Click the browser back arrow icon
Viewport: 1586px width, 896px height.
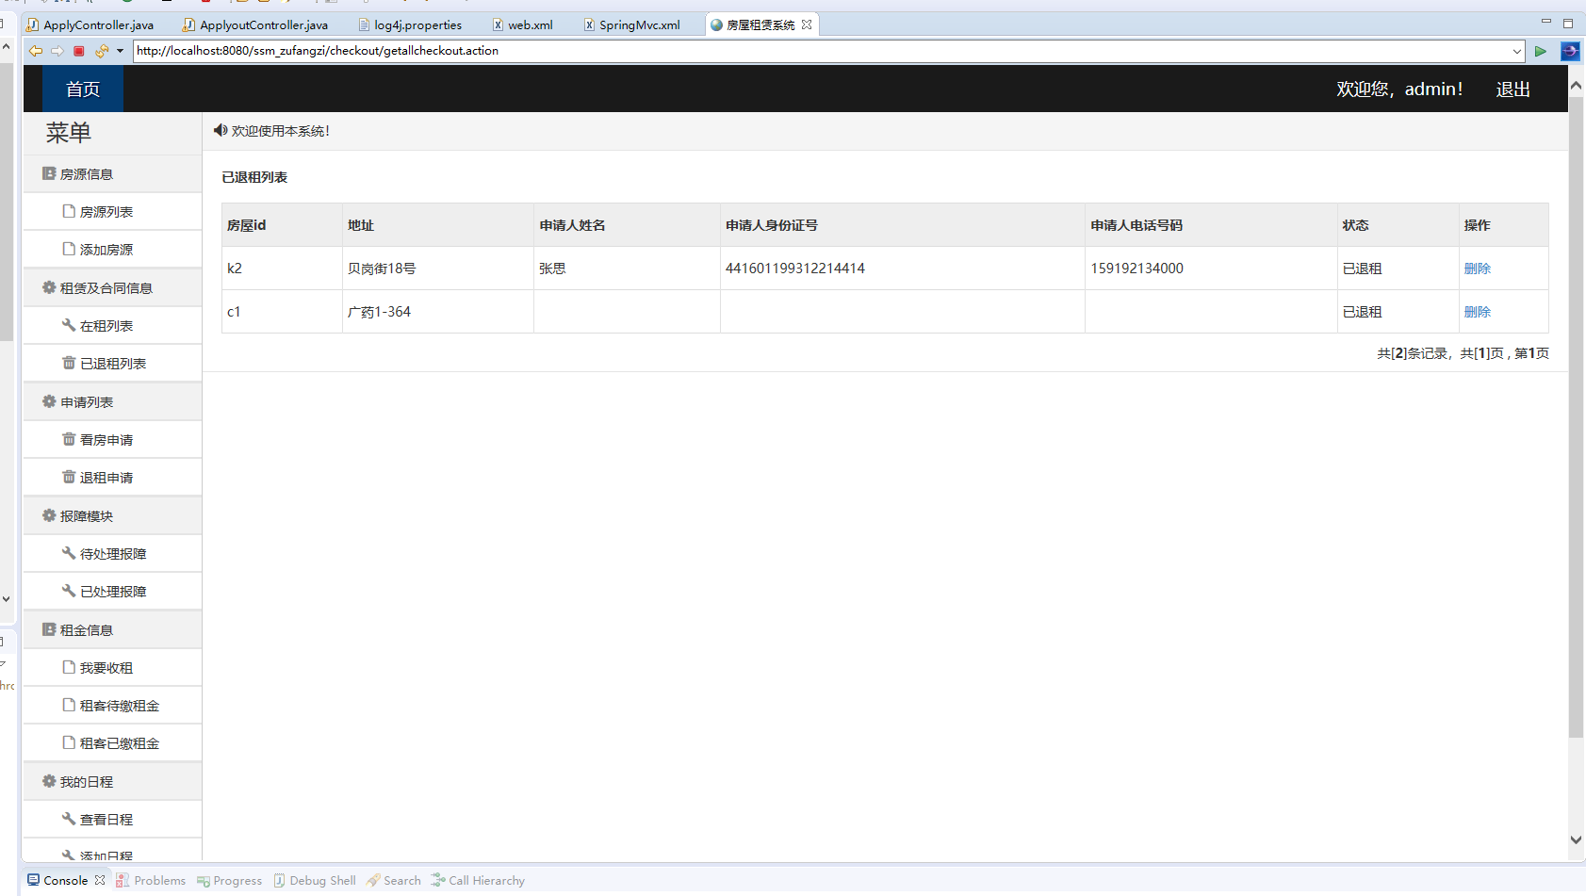pos(36,51)
